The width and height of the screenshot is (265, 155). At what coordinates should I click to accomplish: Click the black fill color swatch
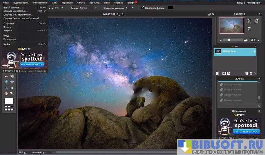(x=170, y=7)
